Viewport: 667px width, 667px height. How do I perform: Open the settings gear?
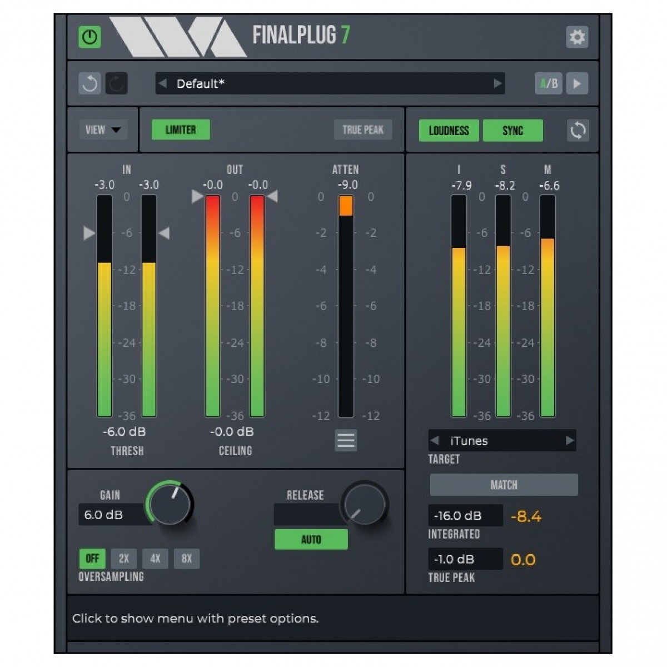(577, 37)
